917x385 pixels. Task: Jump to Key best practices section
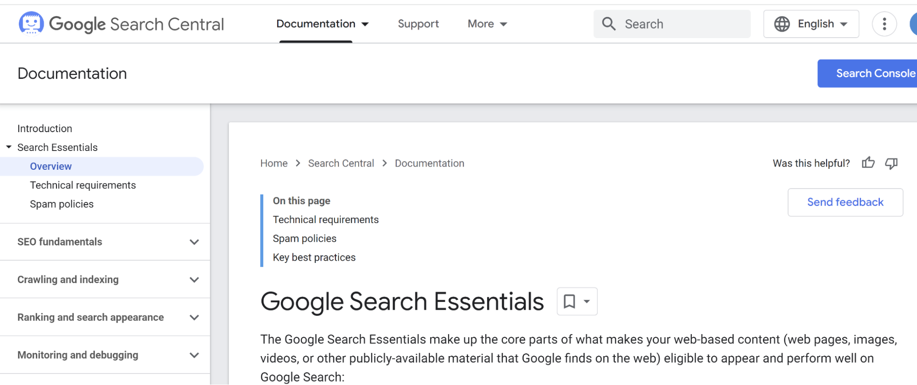click(314, 257)
